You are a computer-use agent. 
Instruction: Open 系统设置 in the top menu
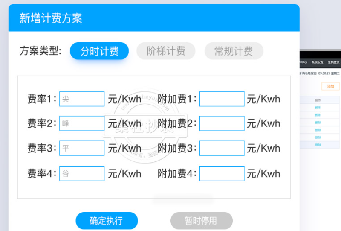318,62
